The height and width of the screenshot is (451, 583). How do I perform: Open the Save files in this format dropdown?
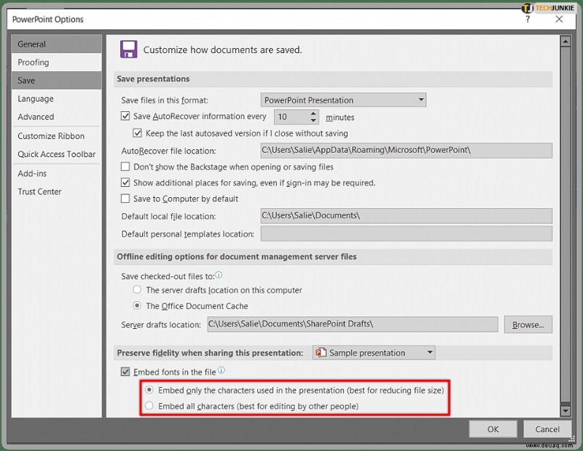click(x=343, y=100)
